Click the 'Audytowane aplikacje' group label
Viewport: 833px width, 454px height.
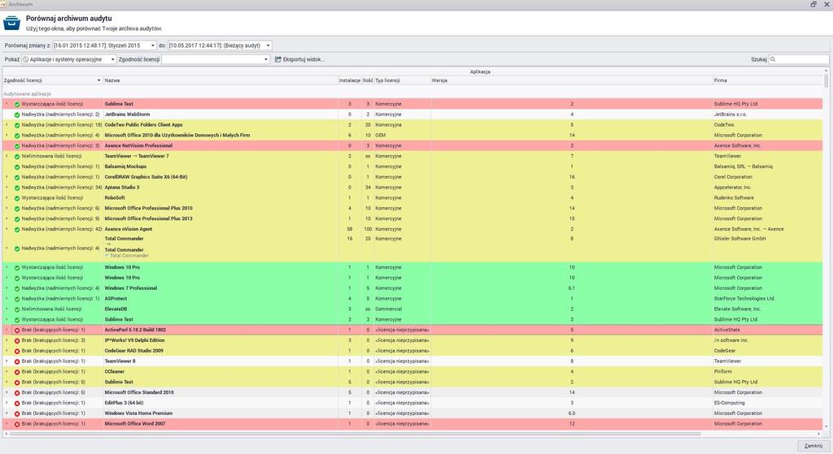28,94
